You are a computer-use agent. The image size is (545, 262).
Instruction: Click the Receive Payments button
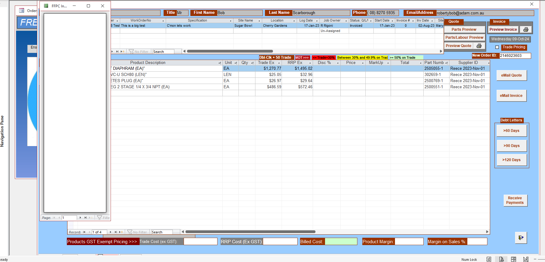click(515, 200)
